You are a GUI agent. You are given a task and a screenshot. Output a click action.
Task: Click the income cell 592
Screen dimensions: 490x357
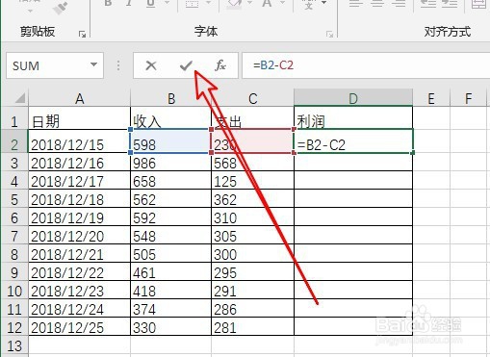pos(171,217)
